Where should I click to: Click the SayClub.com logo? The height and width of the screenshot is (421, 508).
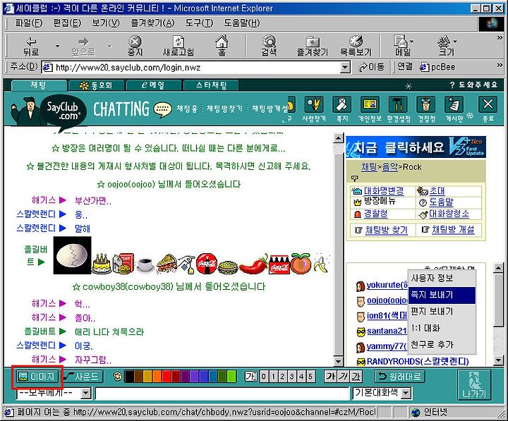point(64,111)
